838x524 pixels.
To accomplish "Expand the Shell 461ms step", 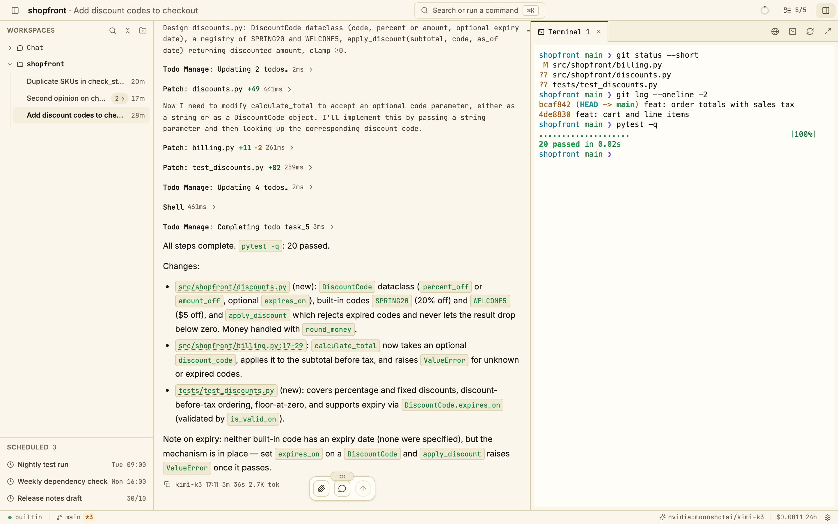I will pos(189,207).
